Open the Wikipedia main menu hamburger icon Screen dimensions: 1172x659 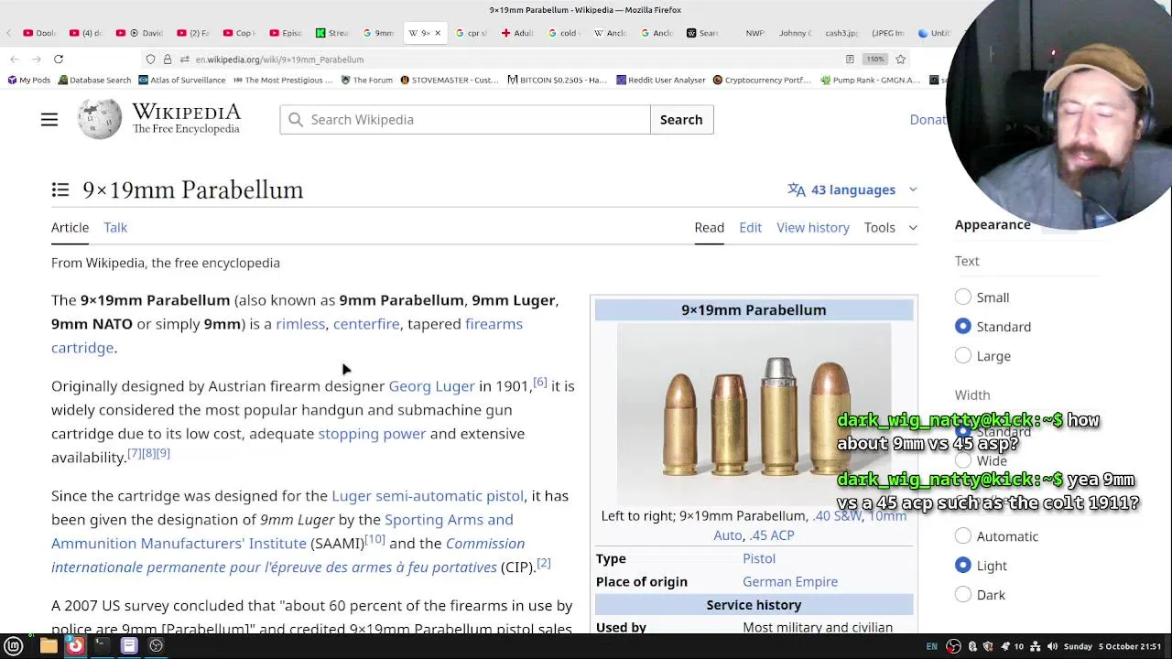coord(49,120)
